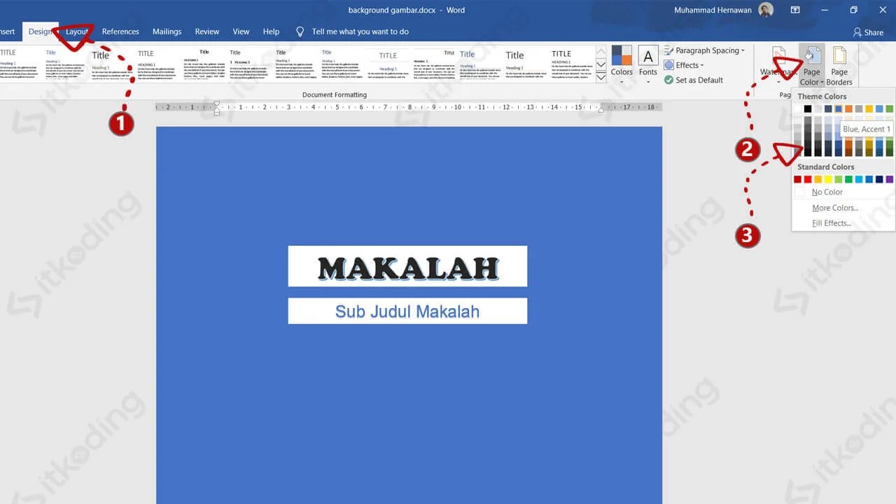Image resolution: width=896 pixels, height=504 pixels.
Task: Click the Sub Judul Makalah text box
Action: tap(407, 311)
